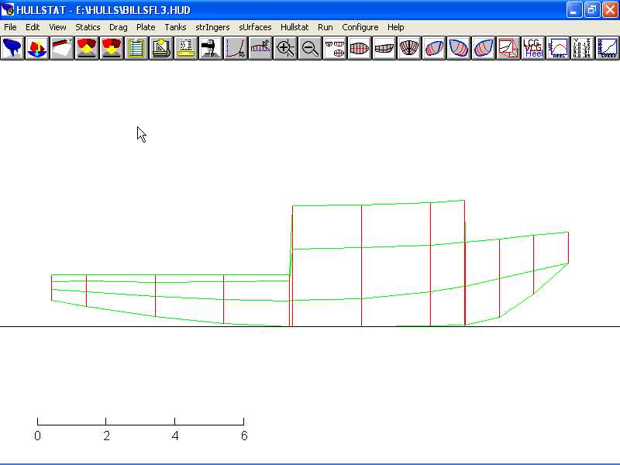Viewport: 620px width, 465px height.
Task: Click the zoom in magnifier icon
Action: [x=285, y=48]
